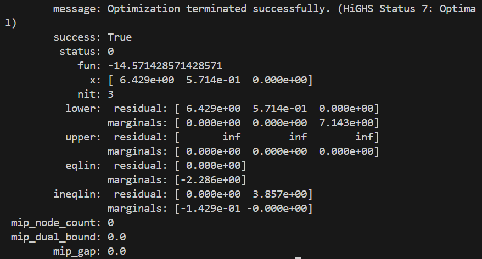Click the lower residual array
Image resolution: width=482 pixels, height=259 pixels.
[277, 109]
